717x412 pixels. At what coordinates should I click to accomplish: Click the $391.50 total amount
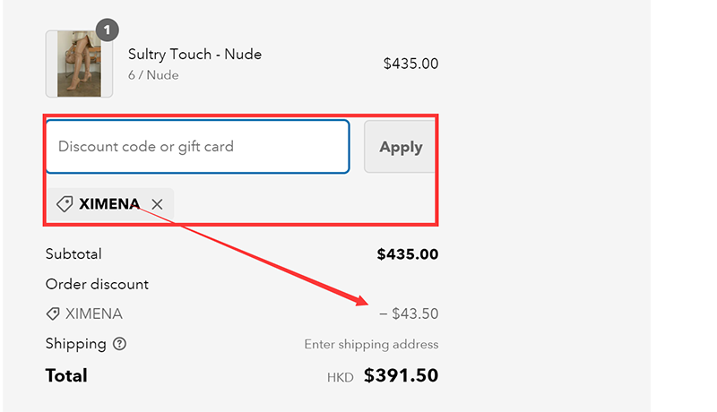tap(402, 375)
